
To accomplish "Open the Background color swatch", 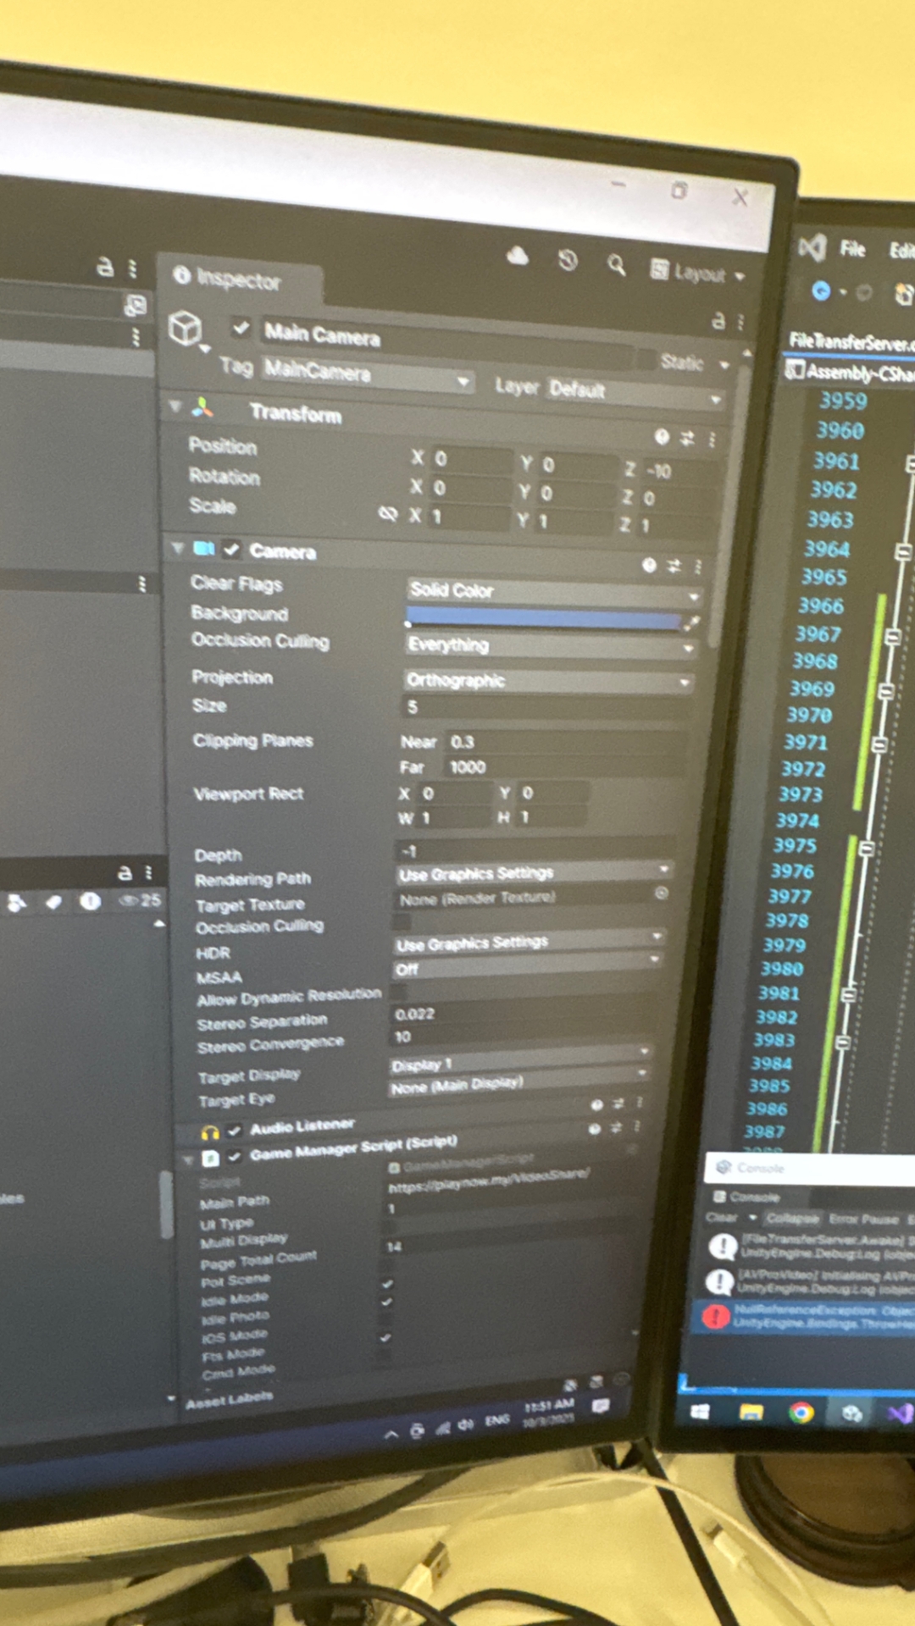I will [x=544, y=618].
